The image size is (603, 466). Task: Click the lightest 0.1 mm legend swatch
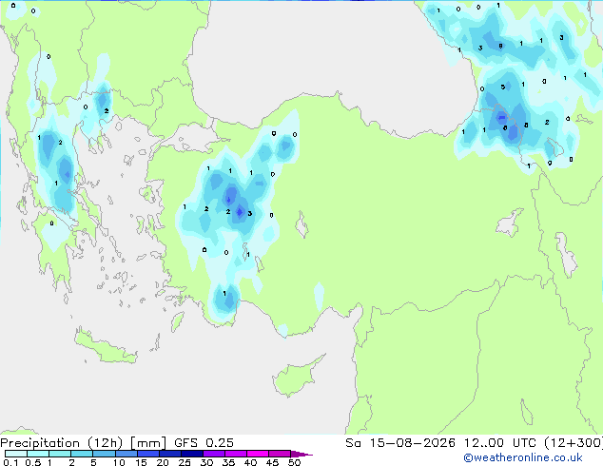[16, 454]
